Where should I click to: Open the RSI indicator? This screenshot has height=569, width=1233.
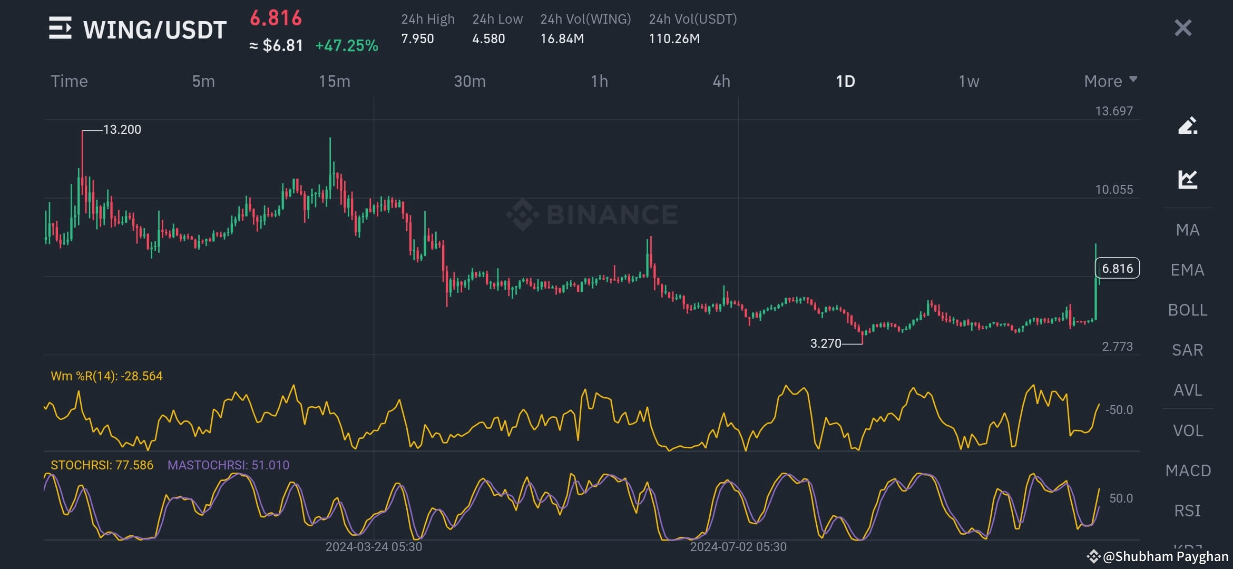[1187, 511]
